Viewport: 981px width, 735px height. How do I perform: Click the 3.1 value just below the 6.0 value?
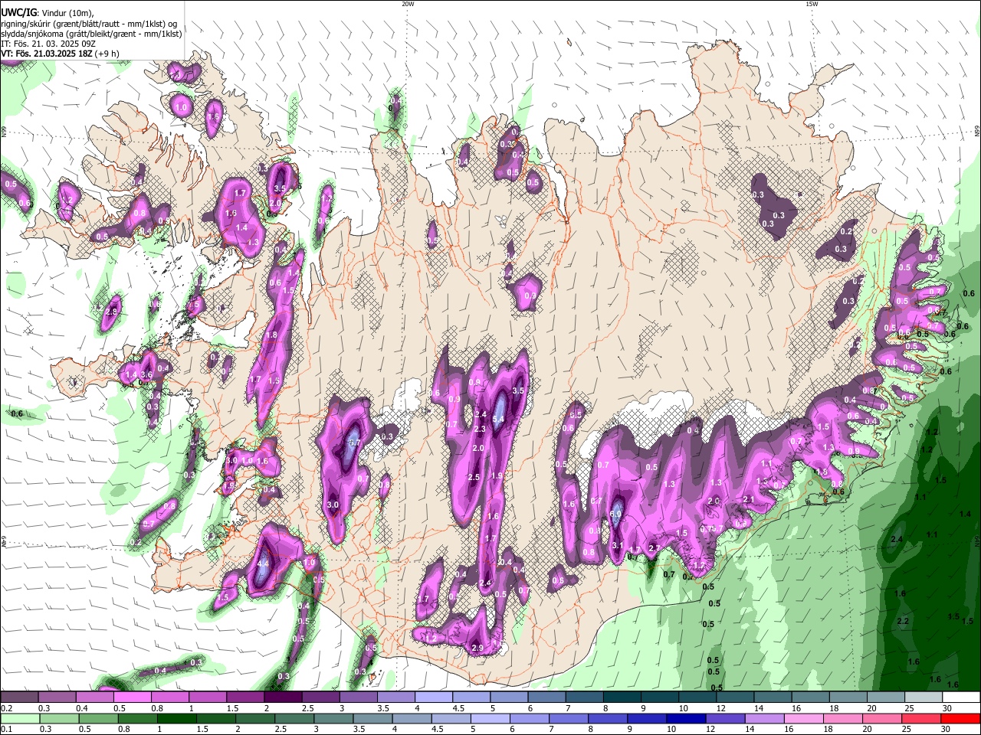[x=618, y=545]
